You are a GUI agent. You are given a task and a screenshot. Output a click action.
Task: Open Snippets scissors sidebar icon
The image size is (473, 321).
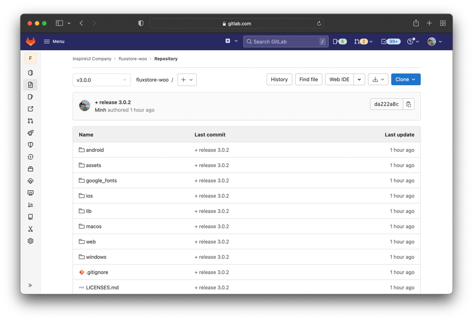[30, 229]
